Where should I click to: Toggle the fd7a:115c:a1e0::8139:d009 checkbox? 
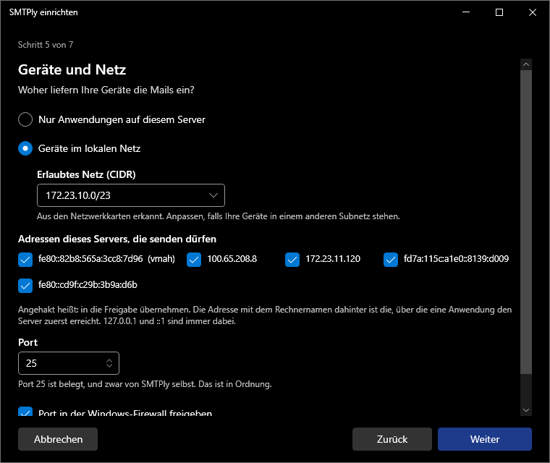[x=391, y=260]
